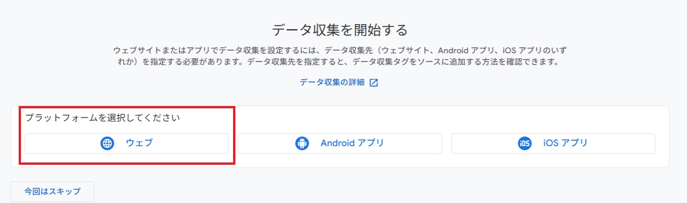Click the Android アプリ text on its button
The width and height of the screenshot is (687, 203).
(352, 143)
